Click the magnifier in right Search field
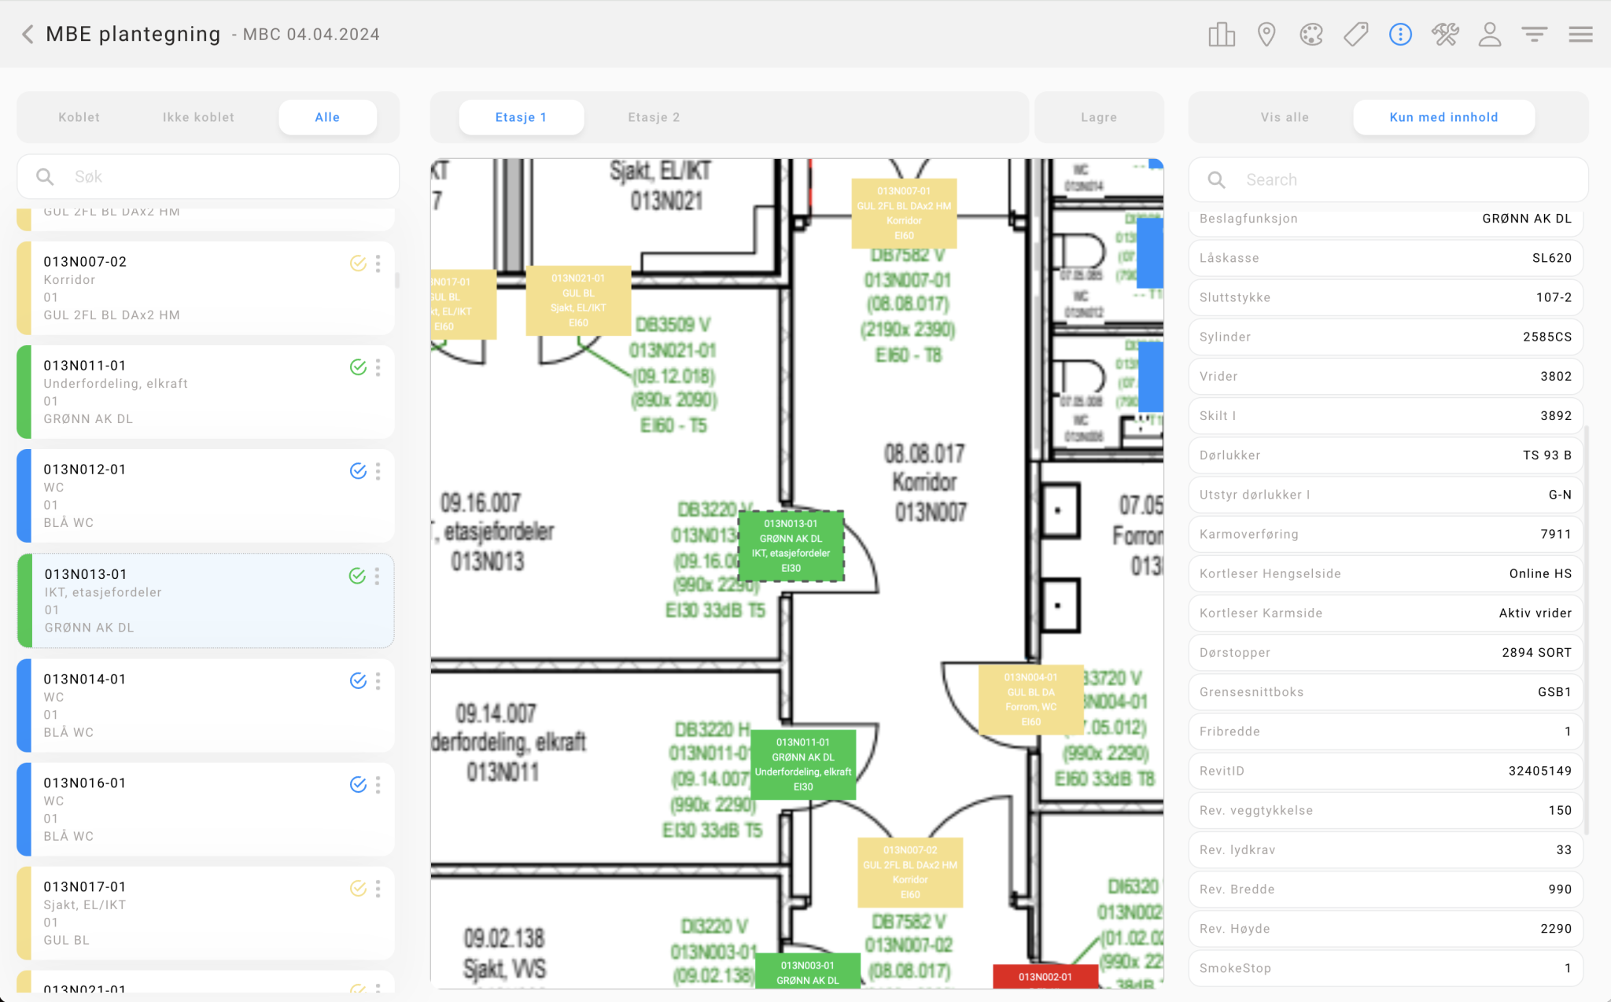This screenshot has height=1002, width=1611. click(1216, 180)
